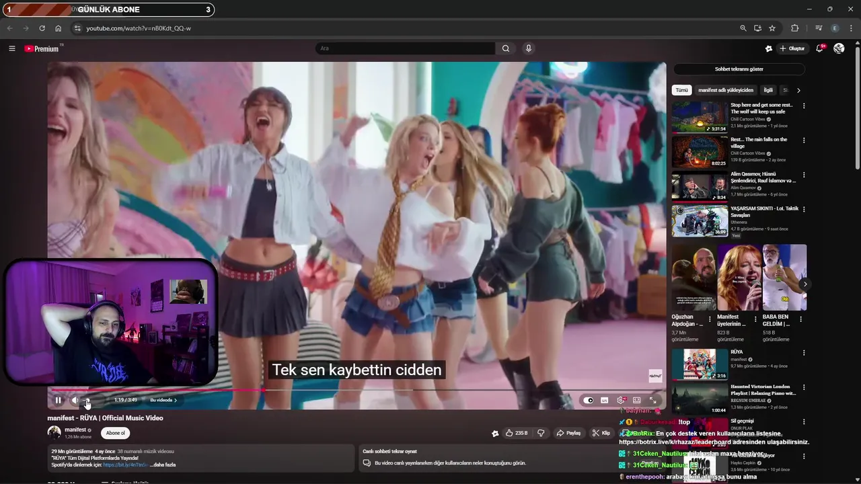
Task: Switch to theater mode view
Action: click(x=636, y=400)
